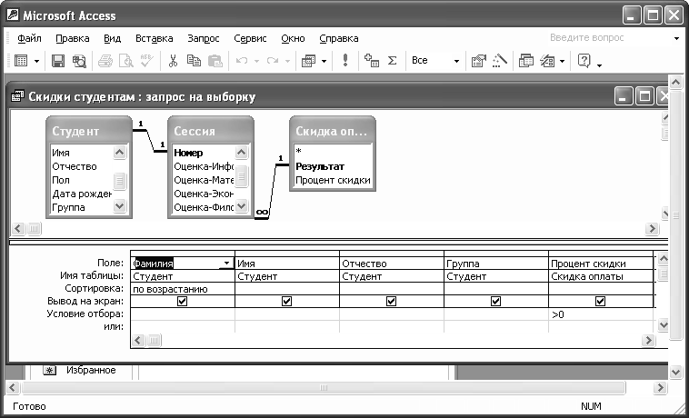Click the Copy icon
The height and width of the screenshot is (418, 689).
(194, 61)
